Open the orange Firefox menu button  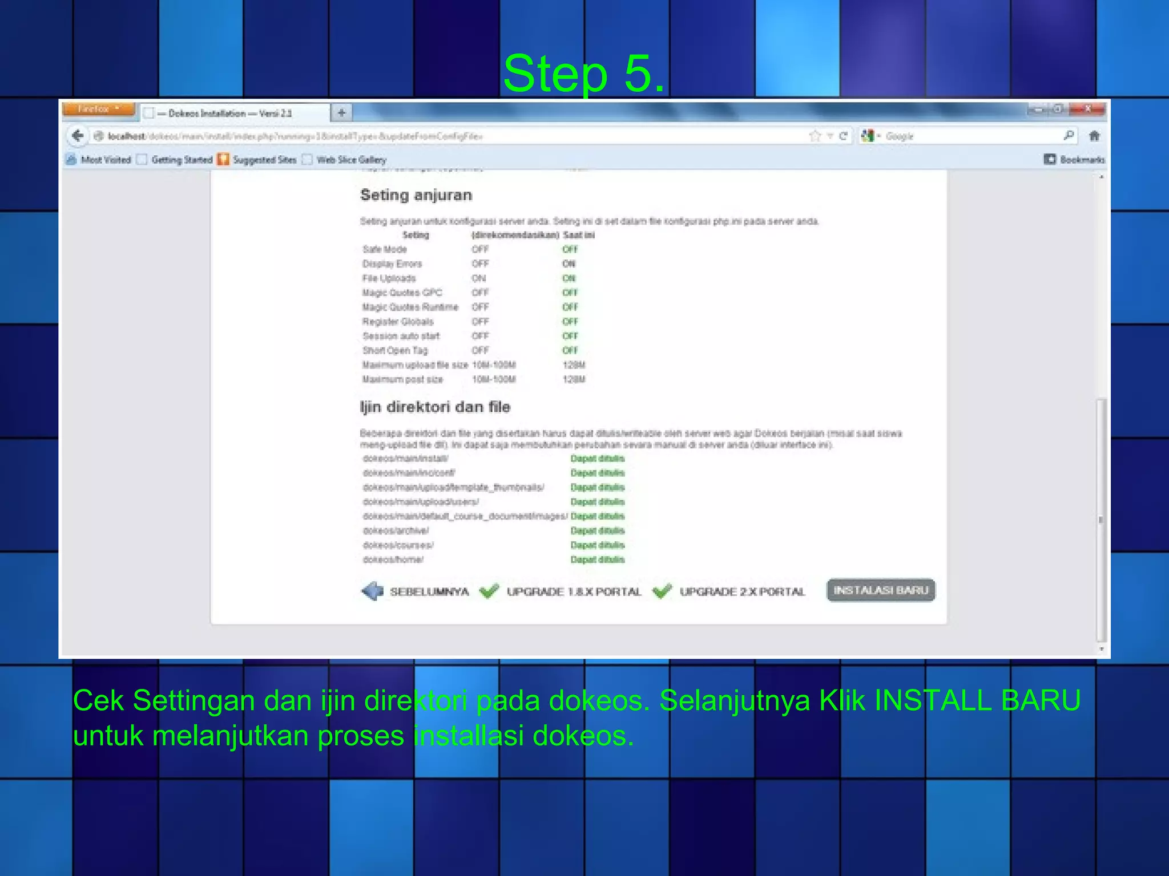99,109
